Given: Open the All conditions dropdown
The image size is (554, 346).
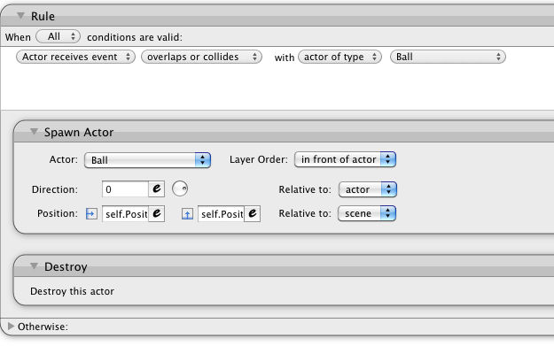Looking at the screenshot, I should (x=59, y=36).
